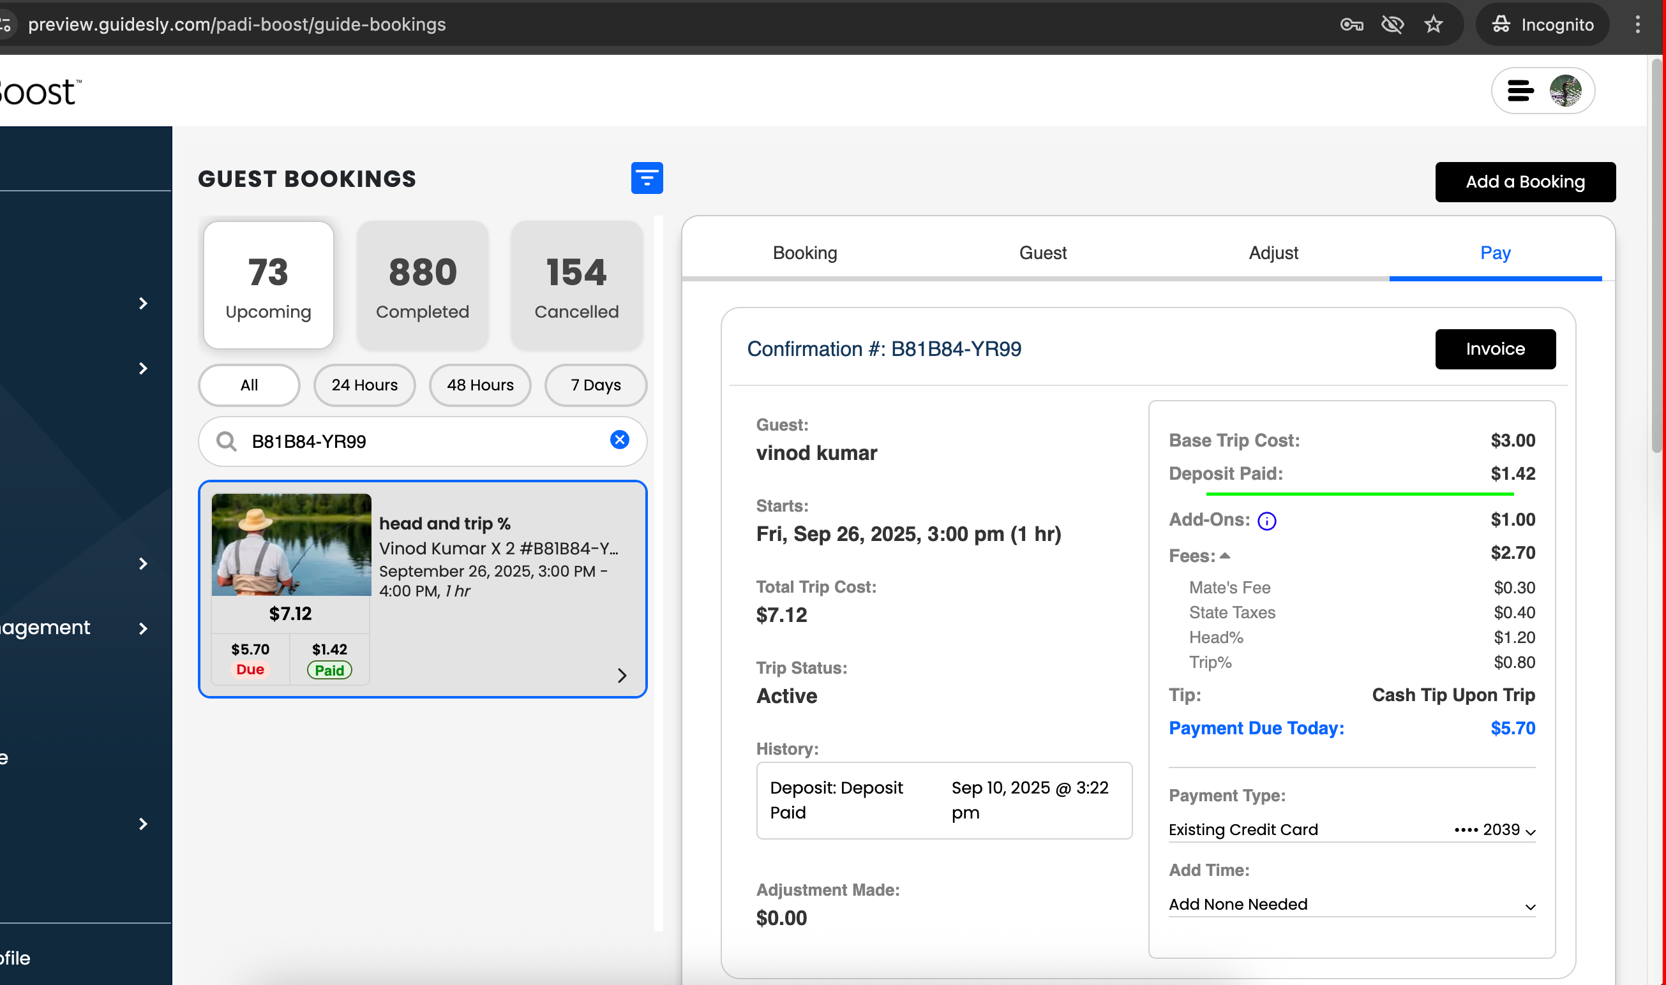
Task: Click the blue filter icon beside Guest Bookings
Action: [x=646, y=178]
